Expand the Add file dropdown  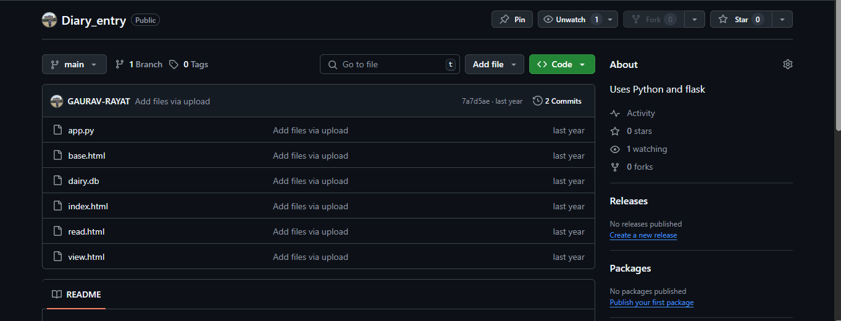point(495,64)
